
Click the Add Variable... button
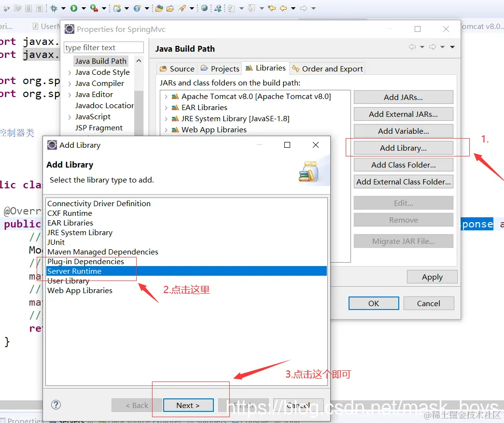(x=404, y=131)
